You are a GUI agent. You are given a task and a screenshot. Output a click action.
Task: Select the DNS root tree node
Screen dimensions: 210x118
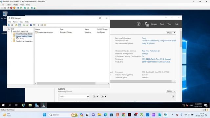tap(12, 29)
